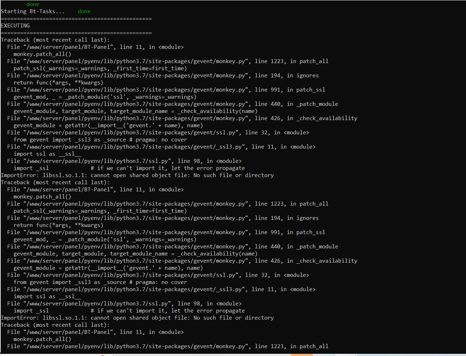The image size is (466, 356).
Task: Click the second 'ImportError: libssl.so.1.1' line
Action: coord(137,318)
